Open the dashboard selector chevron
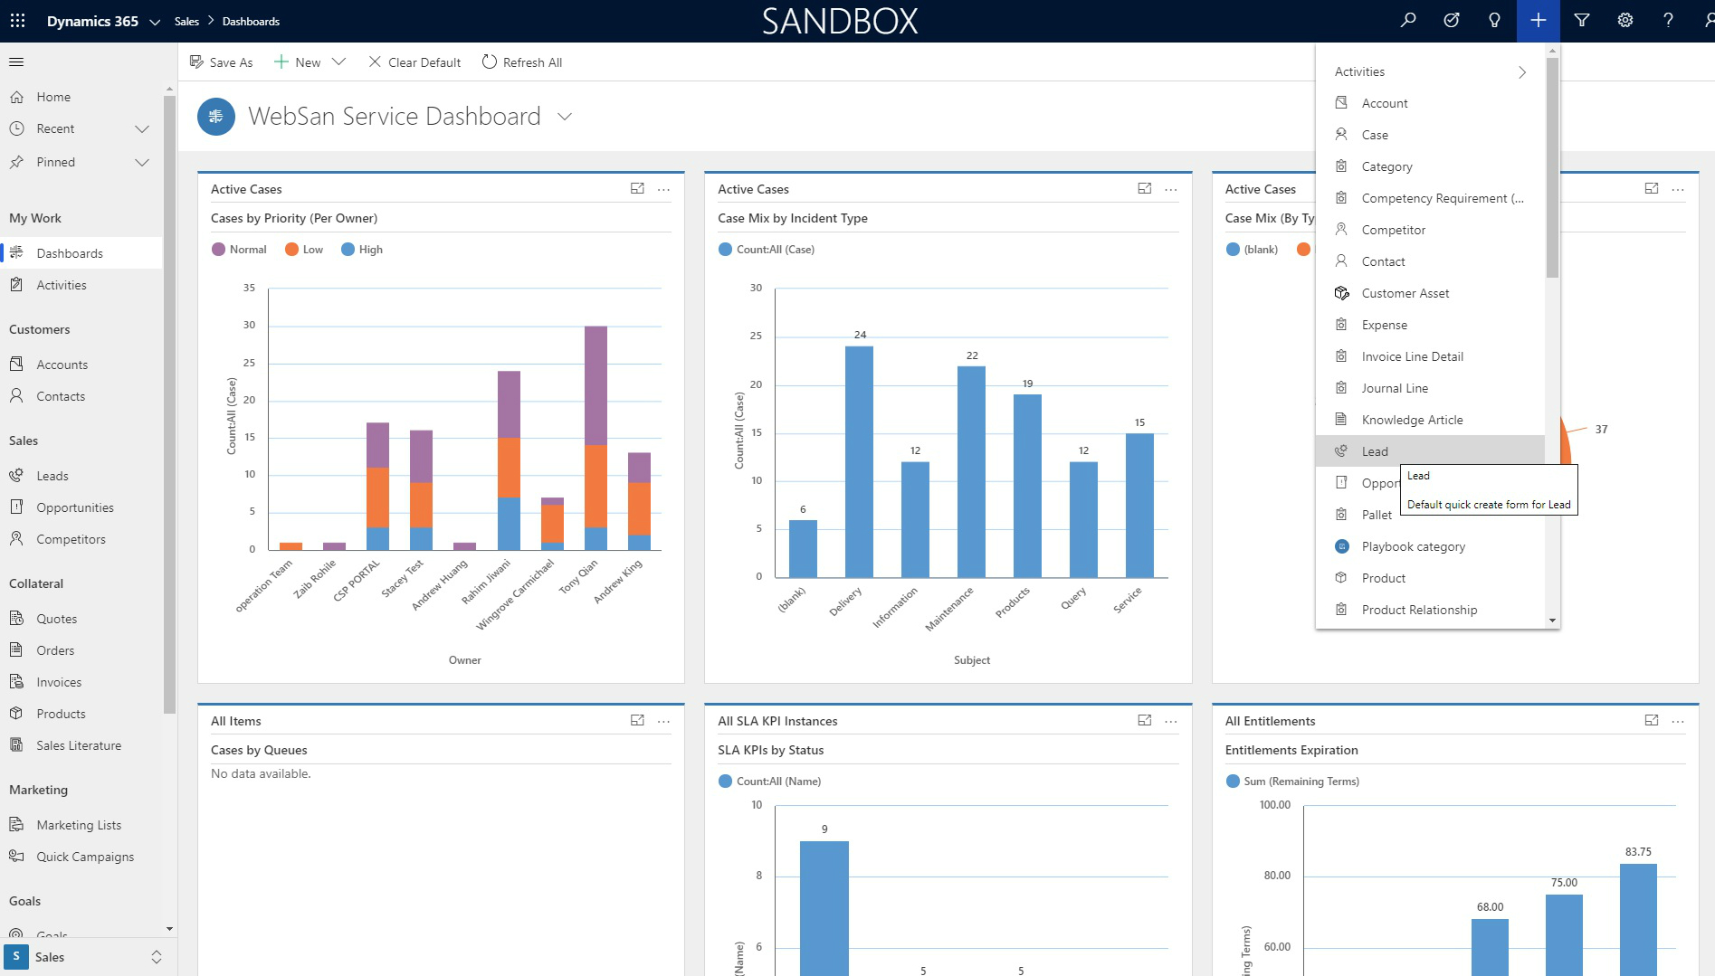Image resolution: width=1715 pixels, height=976 pixels. [x=565, y=117]
